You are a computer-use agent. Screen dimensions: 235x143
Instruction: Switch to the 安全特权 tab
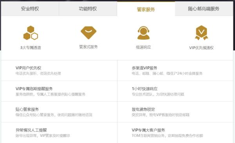pyautogui.click(x=30, y=9)
